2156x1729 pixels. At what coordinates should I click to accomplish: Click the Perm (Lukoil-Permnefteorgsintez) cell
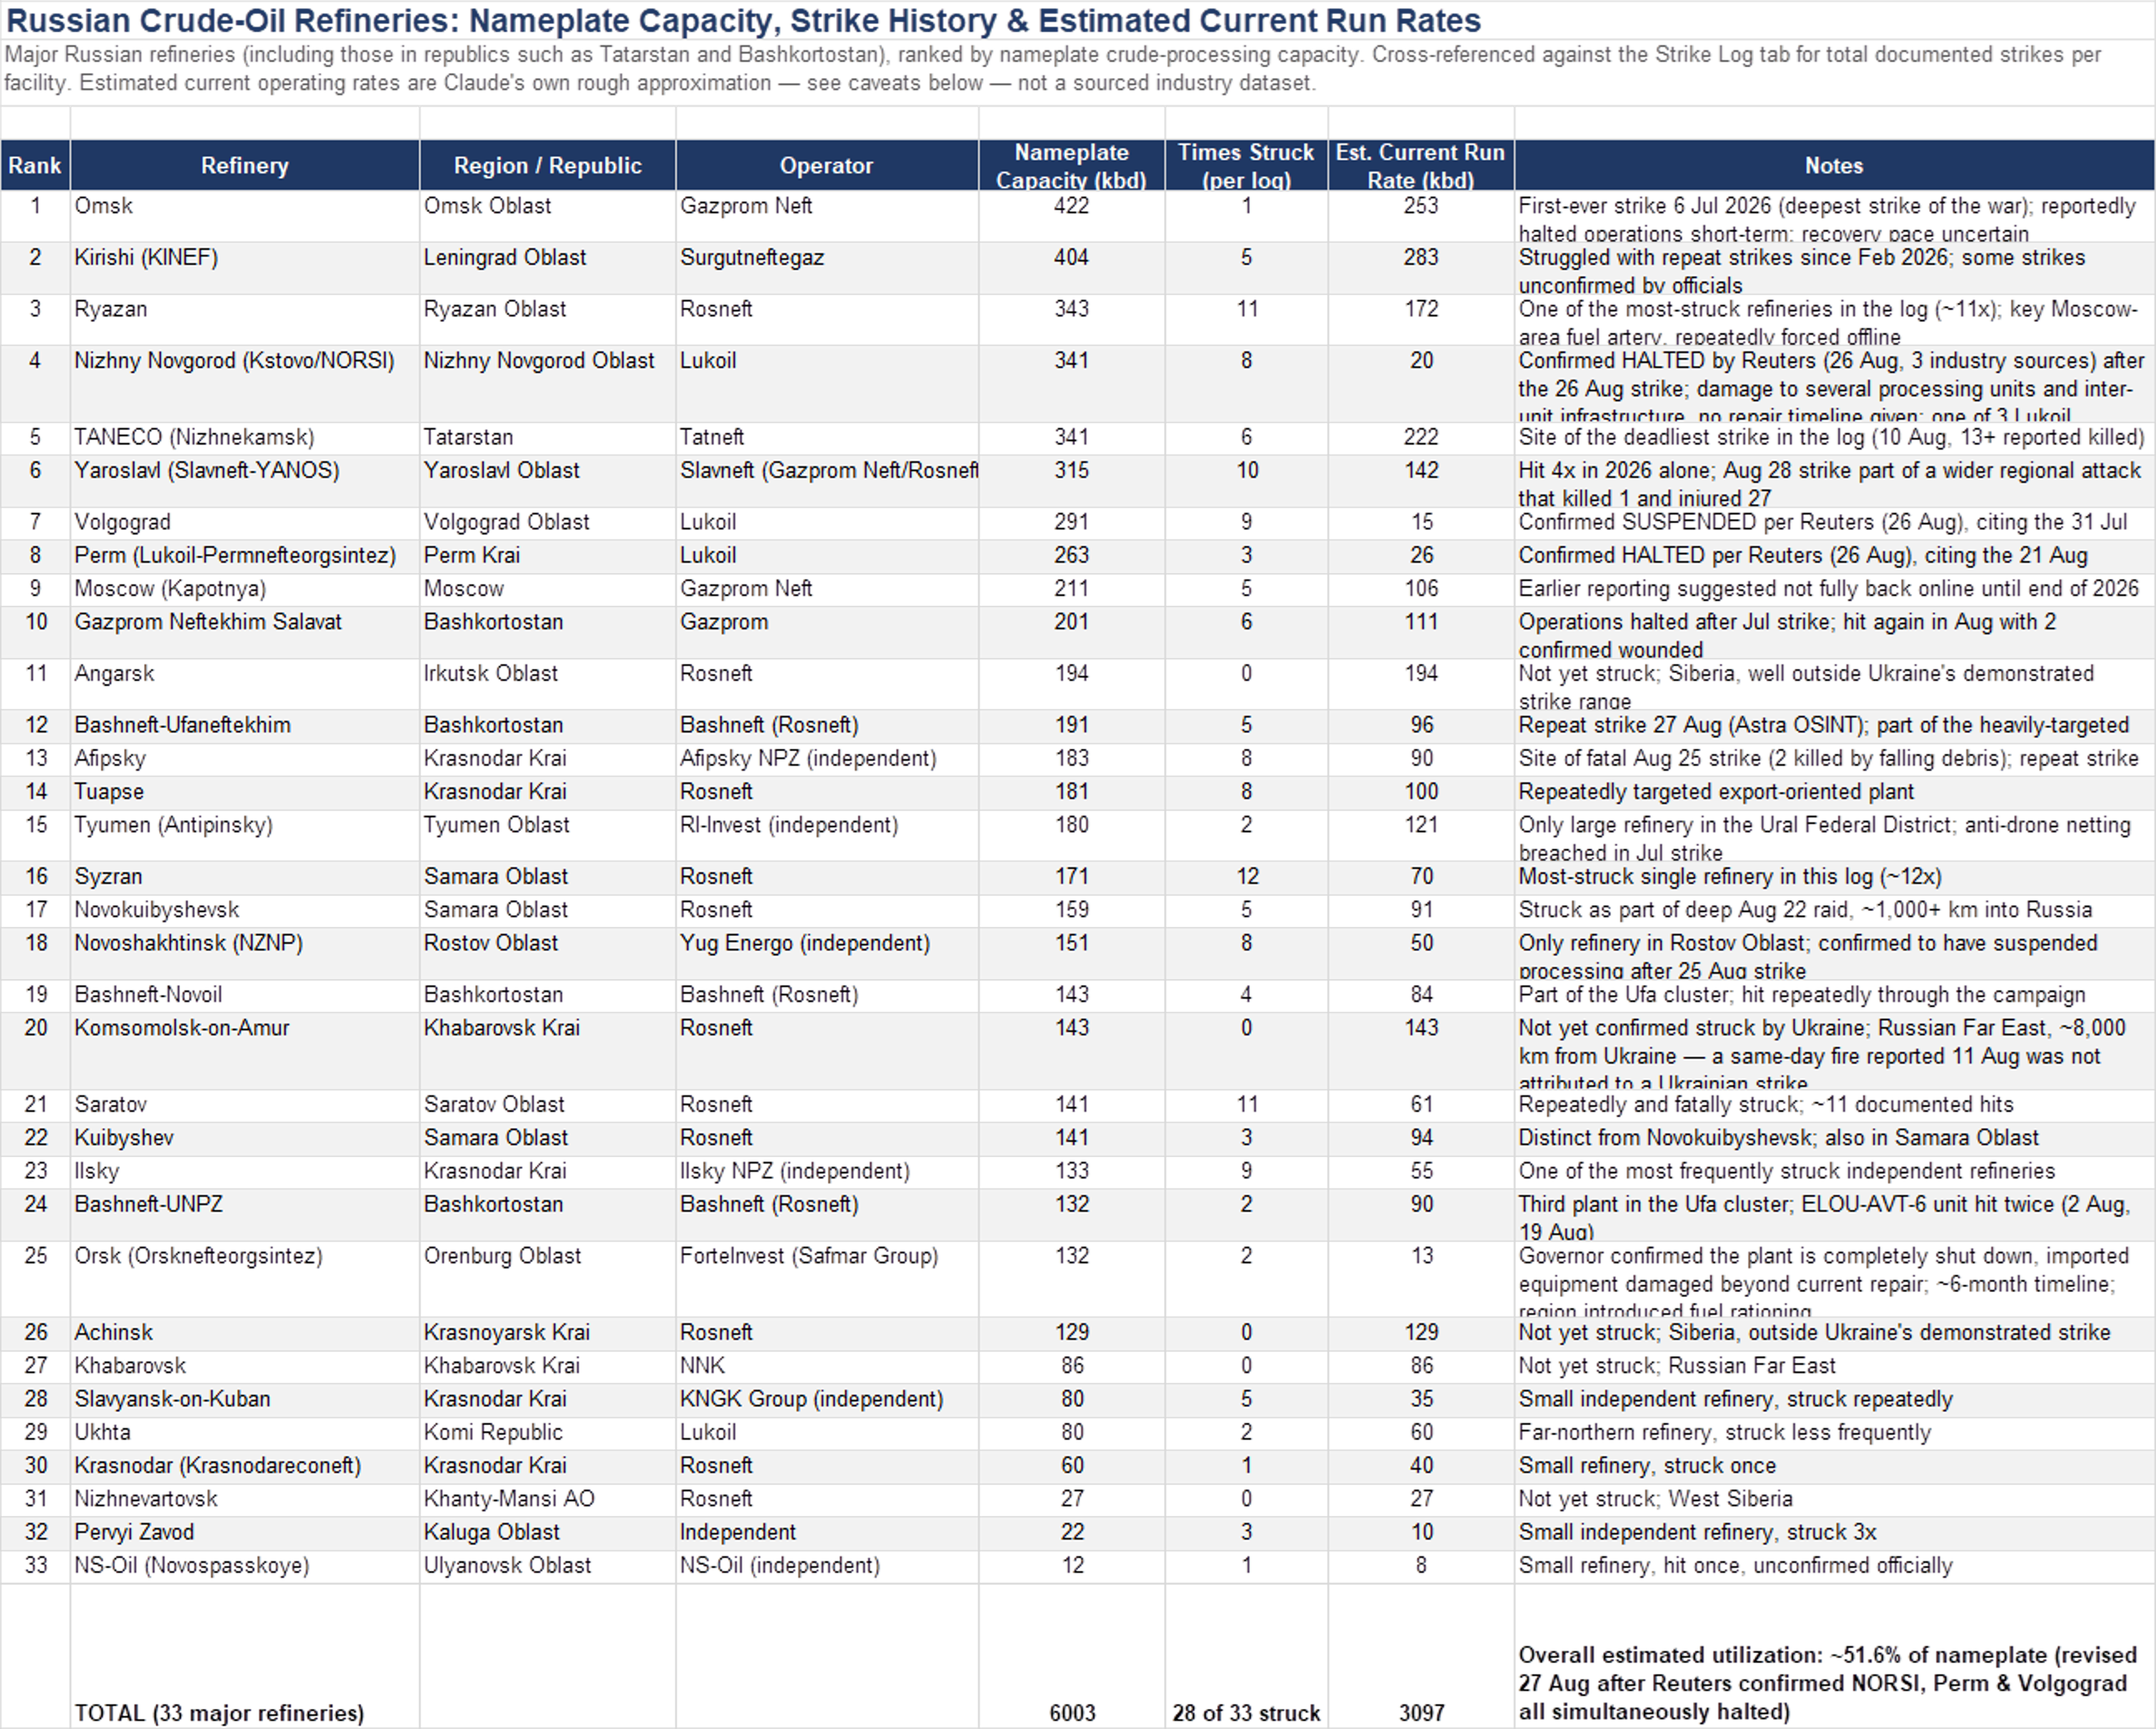click(x=245, y=556)
